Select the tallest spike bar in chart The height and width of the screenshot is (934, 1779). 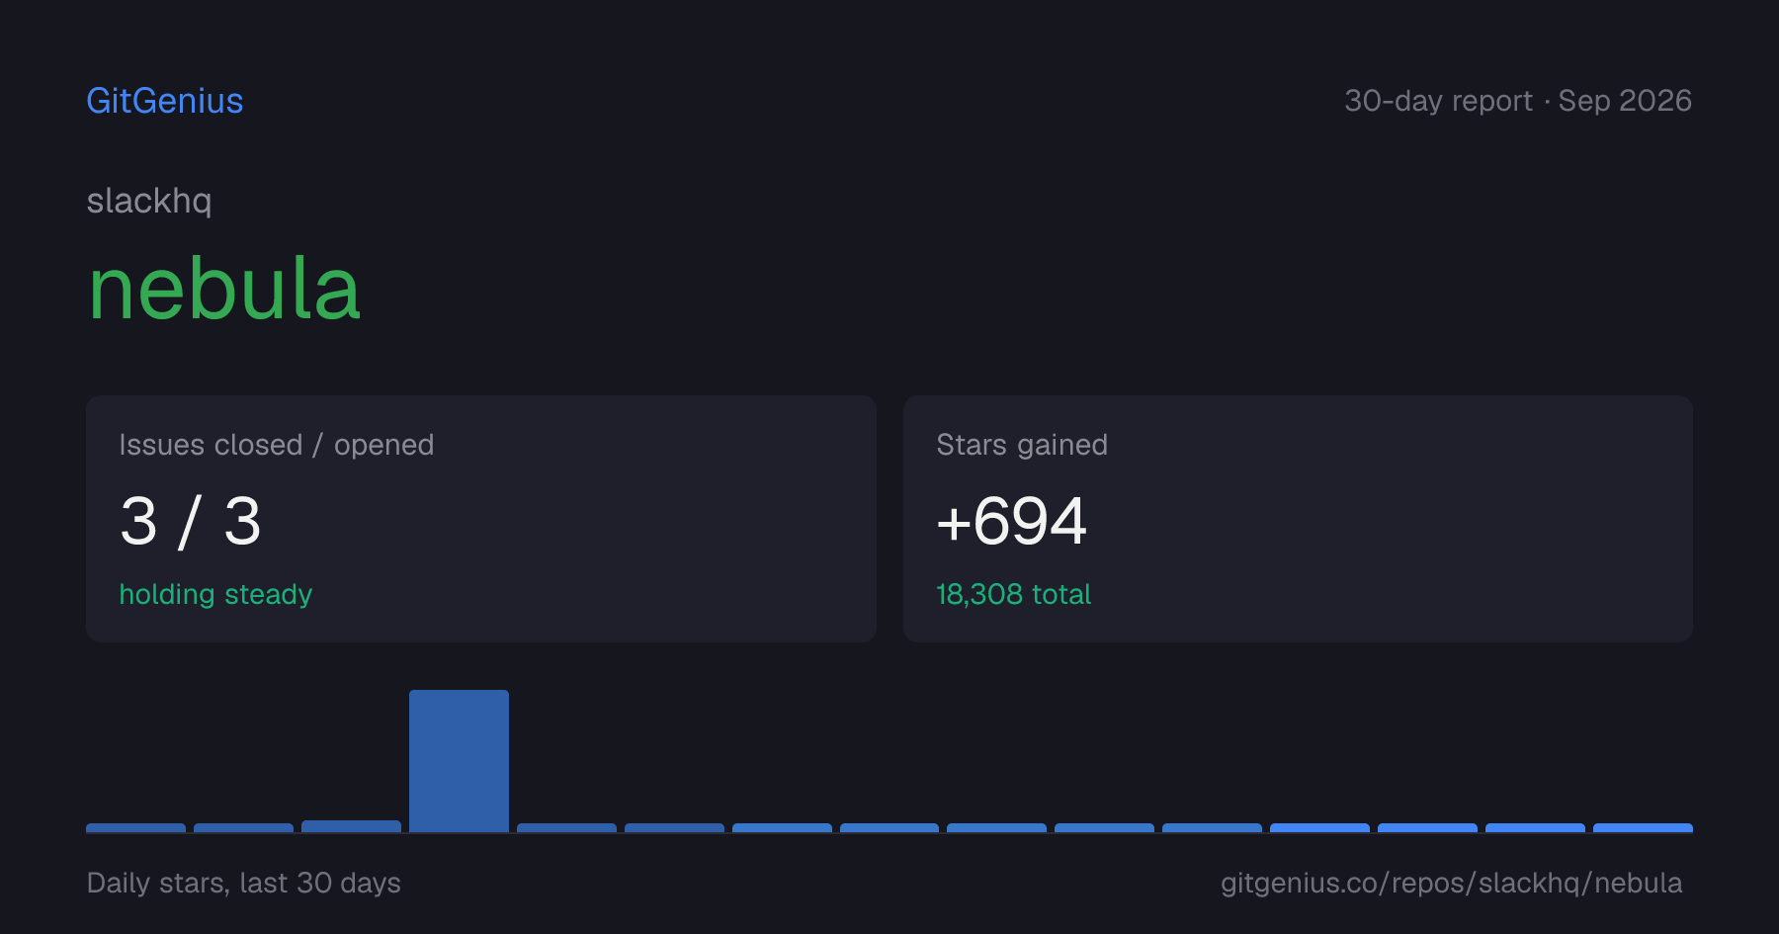click(459, 761)
